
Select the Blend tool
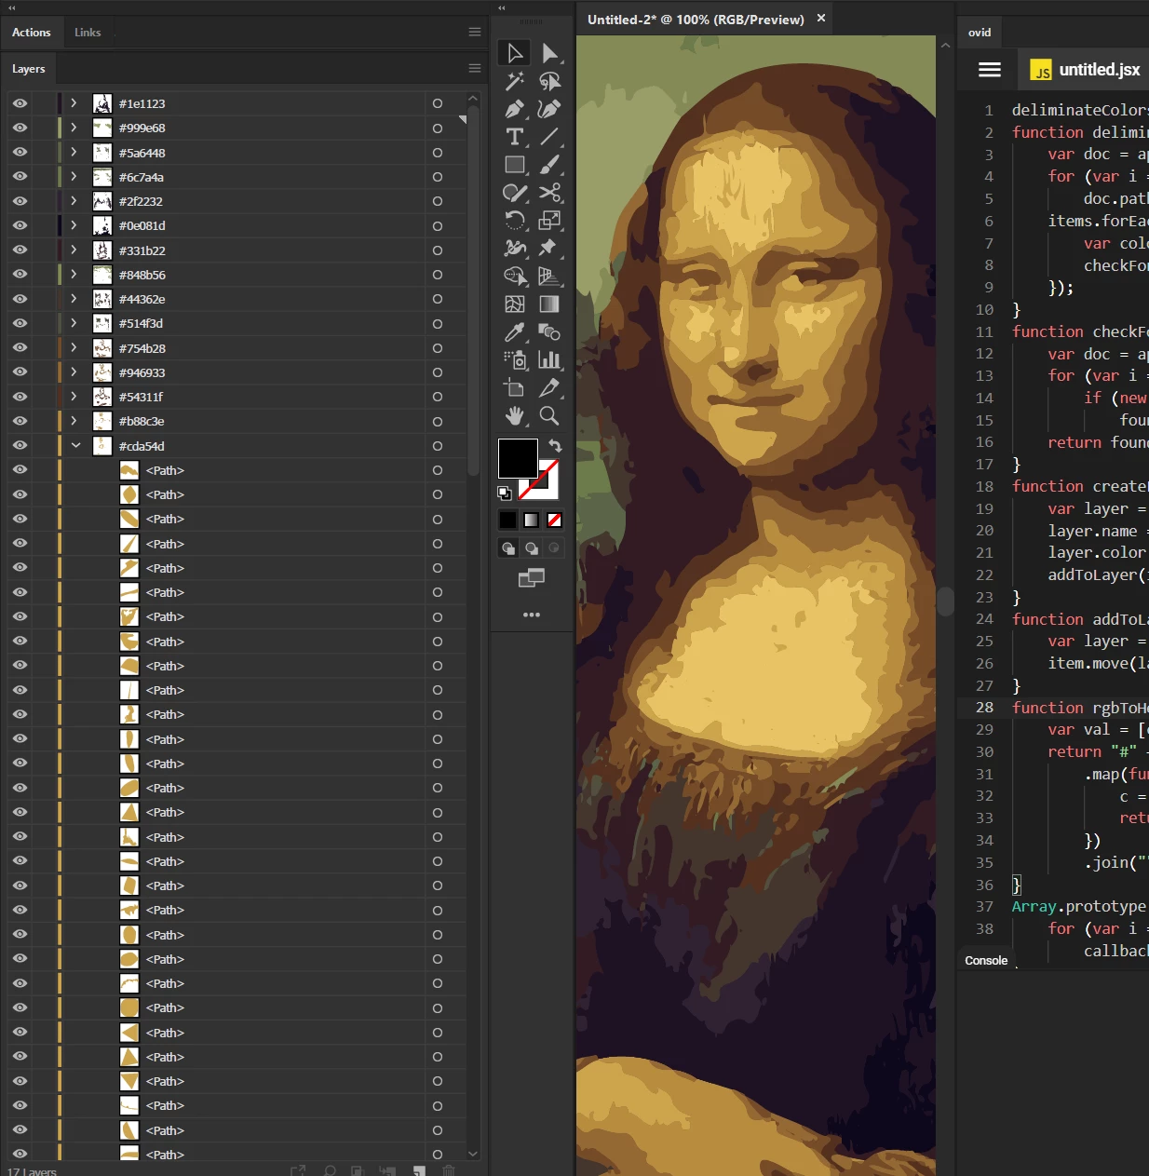tap(550, 332)
